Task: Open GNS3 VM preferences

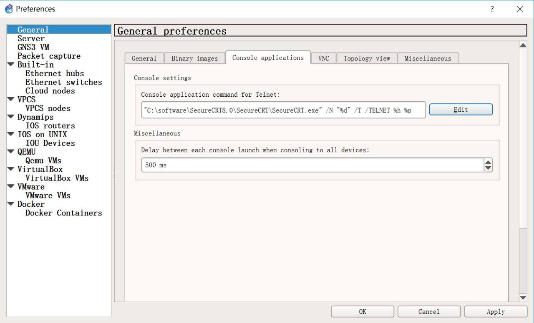Action: pos(33,47)
